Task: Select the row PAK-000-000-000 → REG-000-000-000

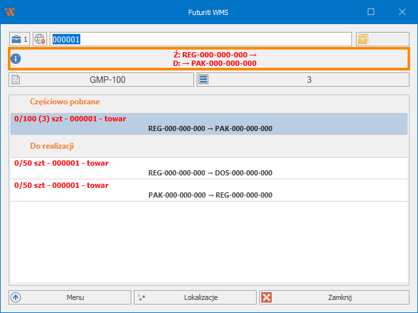Action: click(209, 190)
